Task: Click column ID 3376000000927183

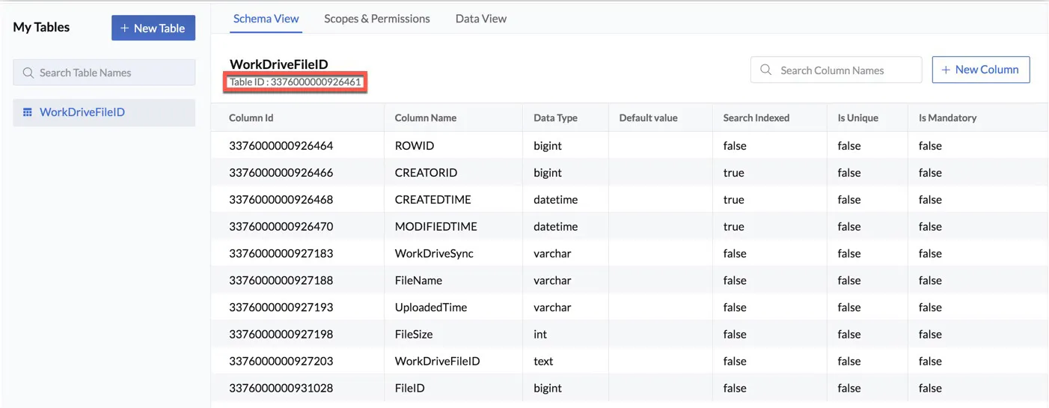Action: point(281,254)
